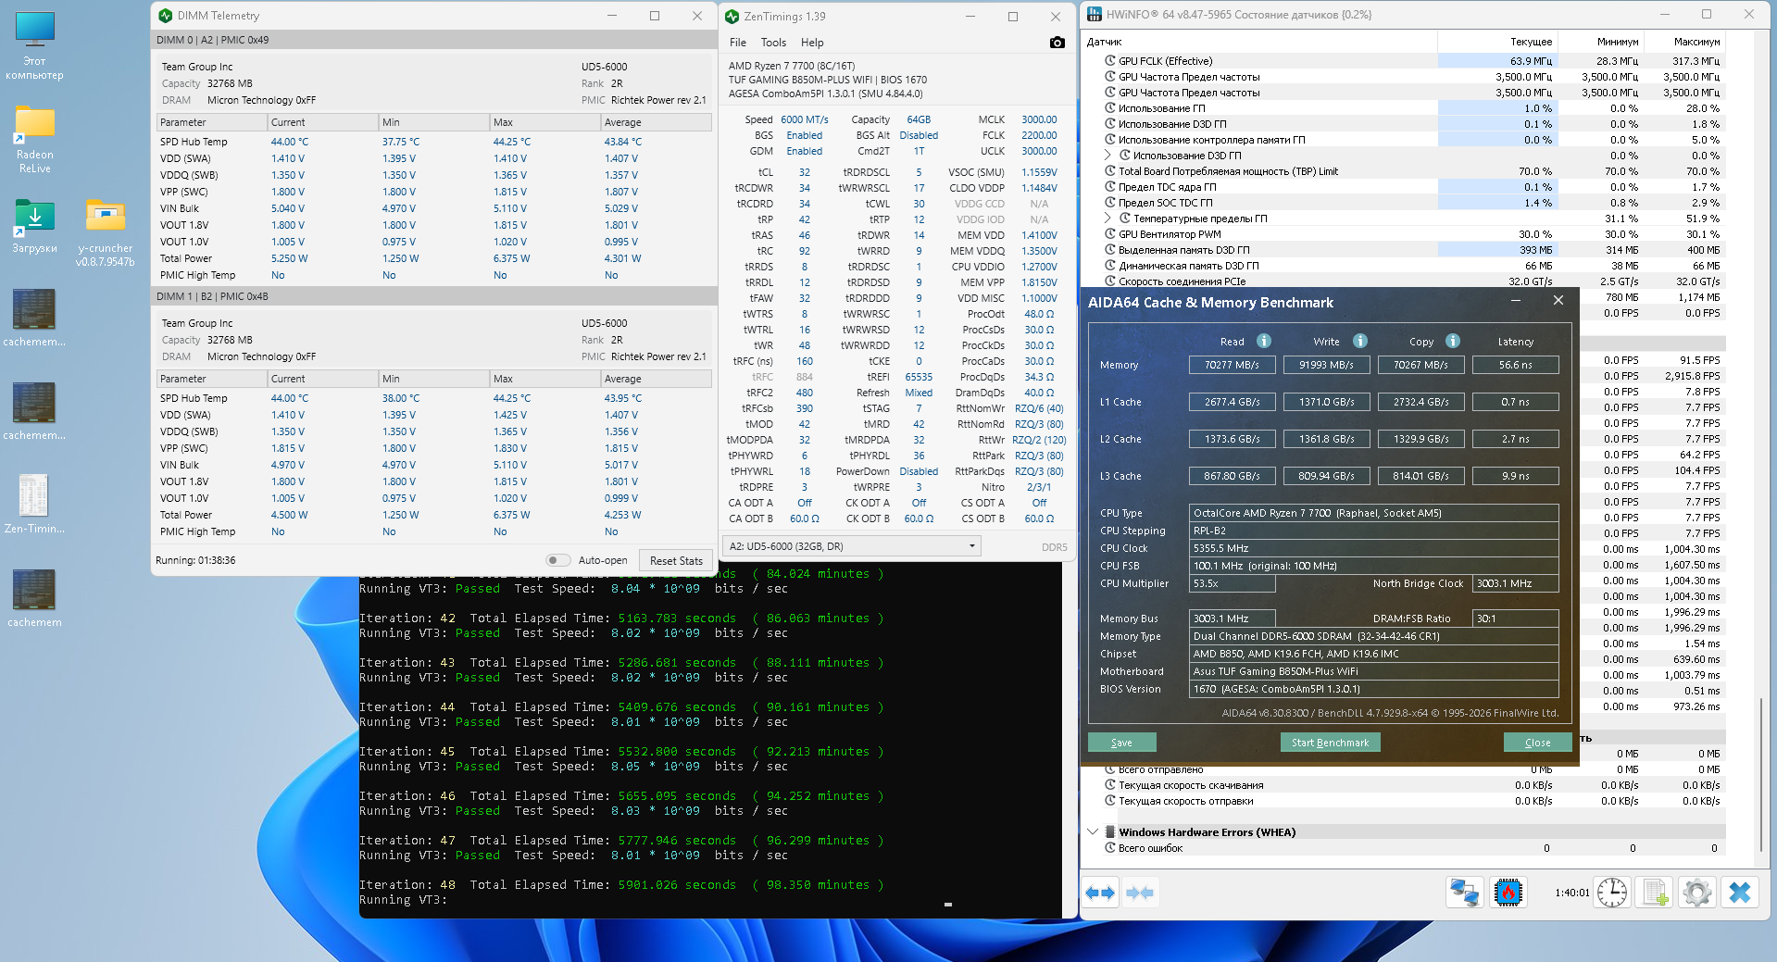
Task: Click HWiNFO vertical scrollbar thumb
Action: click(1760, 773)
